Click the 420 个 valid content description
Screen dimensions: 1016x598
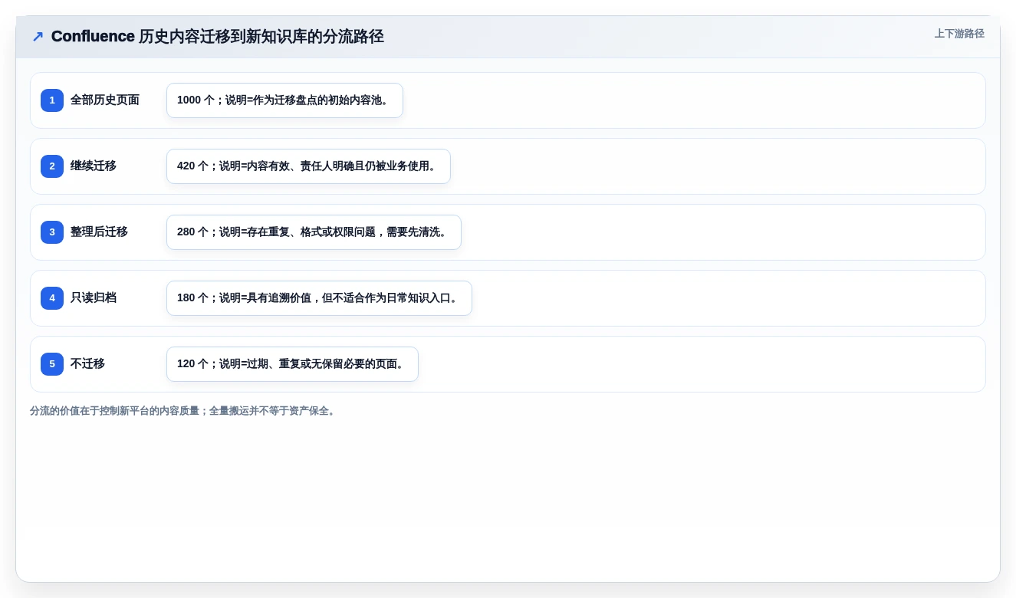point(308,166)
